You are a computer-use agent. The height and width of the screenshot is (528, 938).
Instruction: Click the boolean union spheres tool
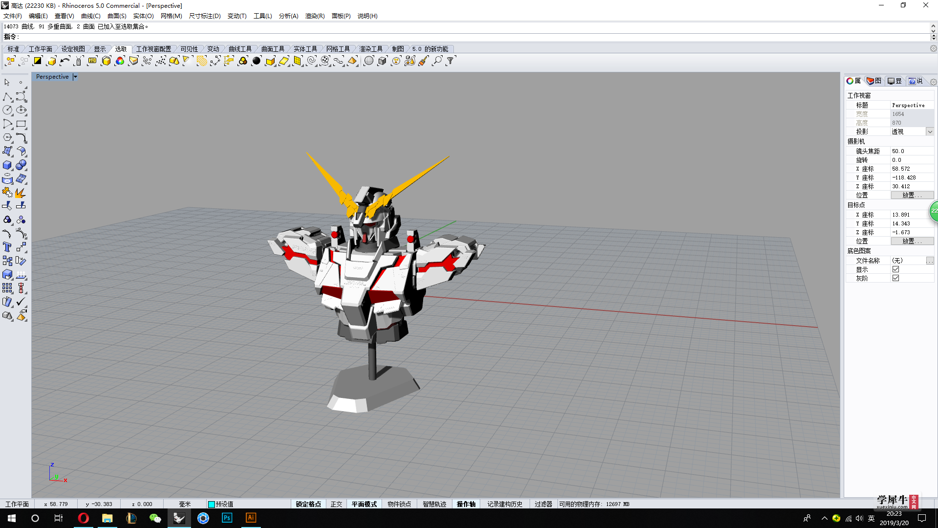(21, 165)
